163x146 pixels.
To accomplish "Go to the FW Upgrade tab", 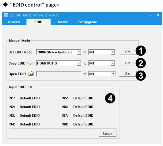I will [x=87, y=22].
